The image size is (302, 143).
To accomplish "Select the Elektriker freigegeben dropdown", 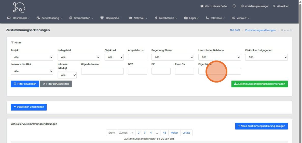I will tap(266, 57).
